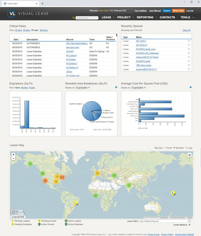Image resolution: width=201 pixels, height=236 pixels.
Task: Click the tallest bar in Expirations chart
Action: (26, 114)
